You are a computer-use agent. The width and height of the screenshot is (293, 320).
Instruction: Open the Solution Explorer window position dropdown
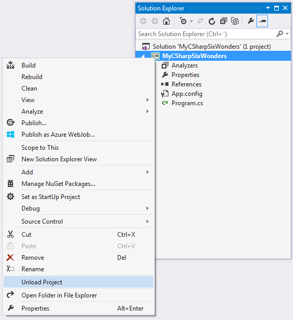(268, 8)
